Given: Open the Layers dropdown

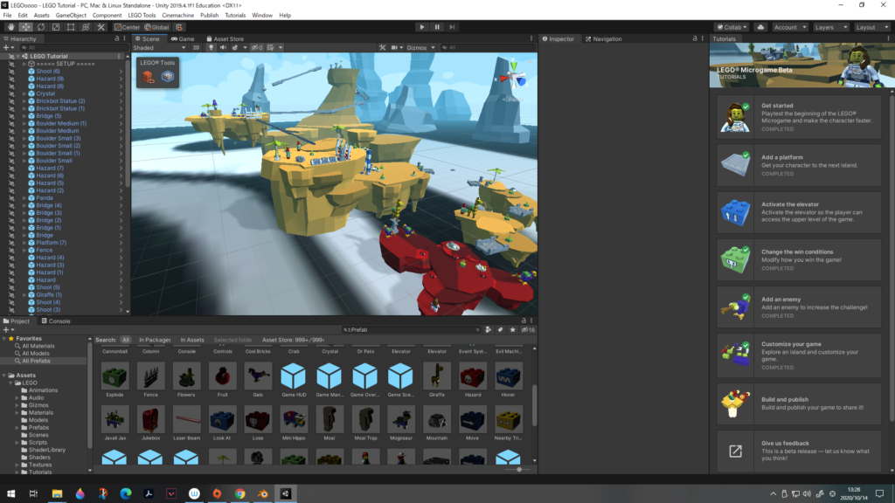Looking at the screenshot, I should (831, 27).
